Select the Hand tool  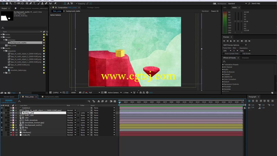coord(7,3)
